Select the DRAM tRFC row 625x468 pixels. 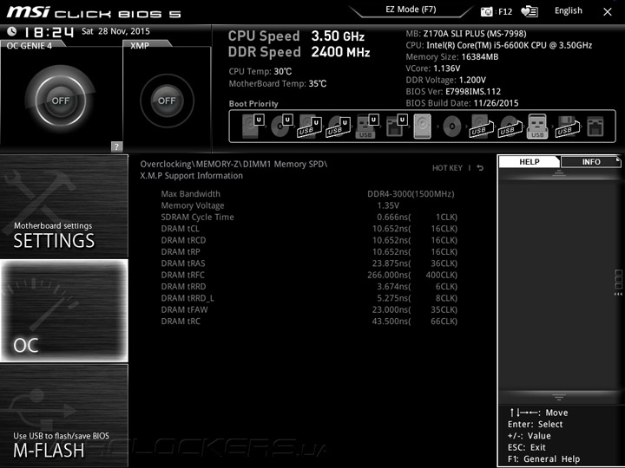(309, 275)
